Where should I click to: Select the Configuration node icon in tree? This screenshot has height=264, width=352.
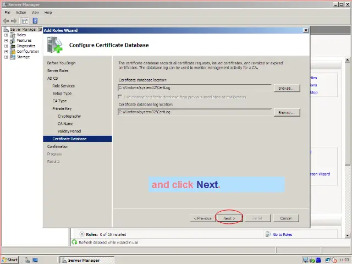[x=13, y=51]
